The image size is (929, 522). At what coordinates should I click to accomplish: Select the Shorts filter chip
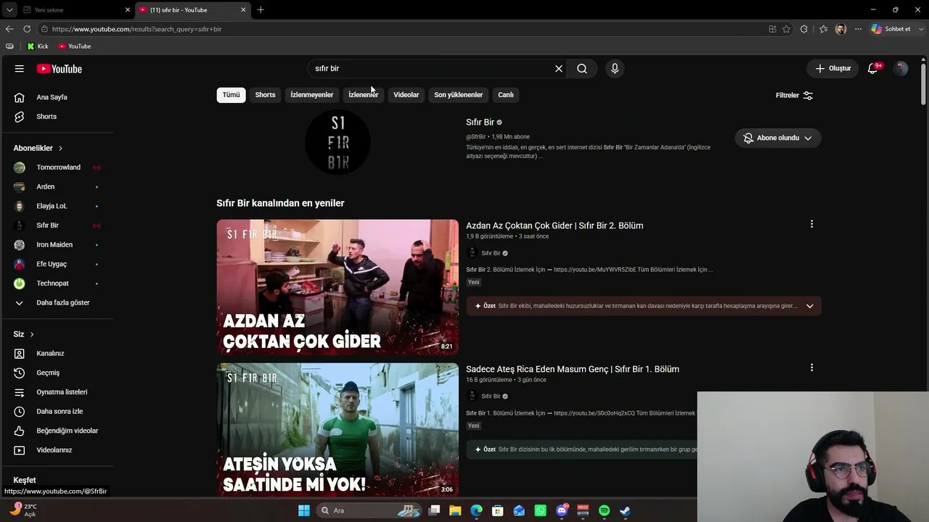pyautogui.click(x=265, y=95)
